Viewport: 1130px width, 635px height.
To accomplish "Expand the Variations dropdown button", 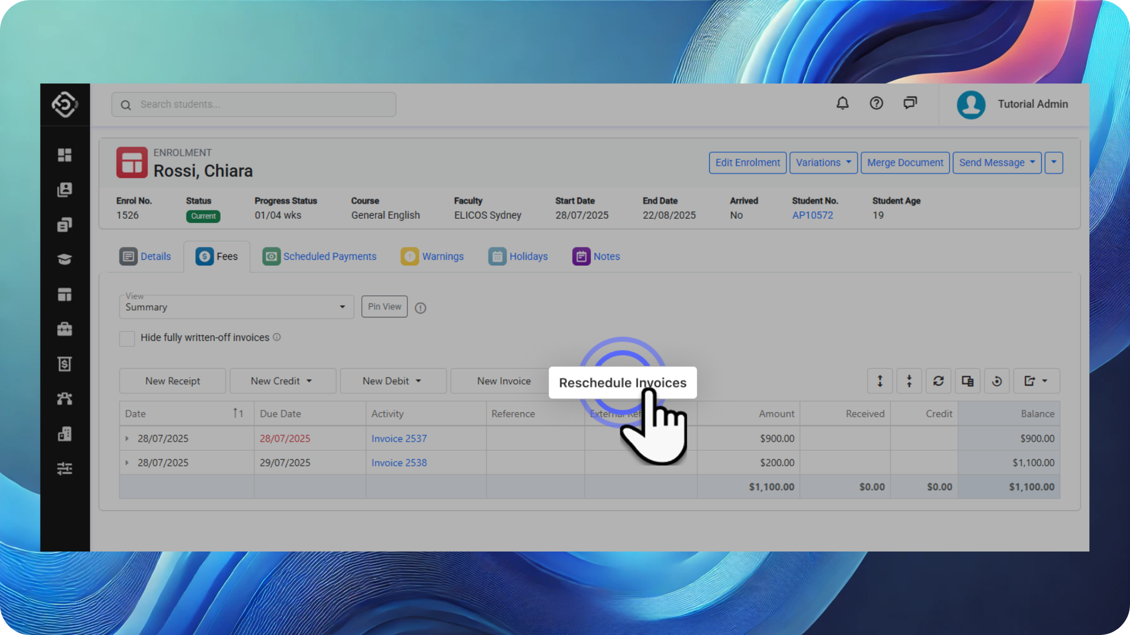I will [823, 163].
